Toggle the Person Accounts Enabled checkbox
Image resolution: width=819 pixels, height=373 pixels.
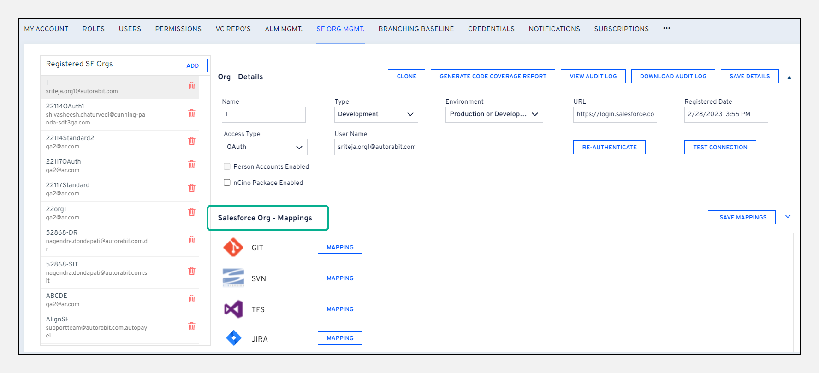227,166
